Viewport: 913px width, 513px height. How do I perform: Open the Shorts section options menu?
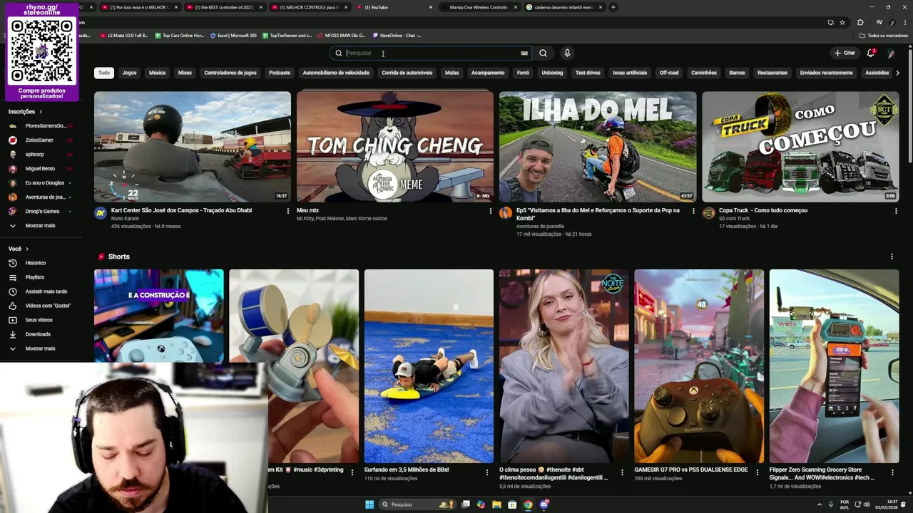point(892,256)
